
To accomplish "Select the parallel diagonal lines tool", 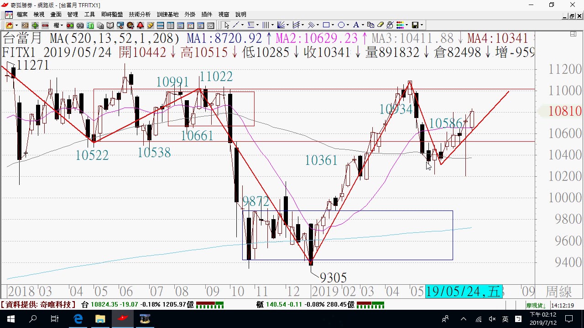I will tap(311, 25).
